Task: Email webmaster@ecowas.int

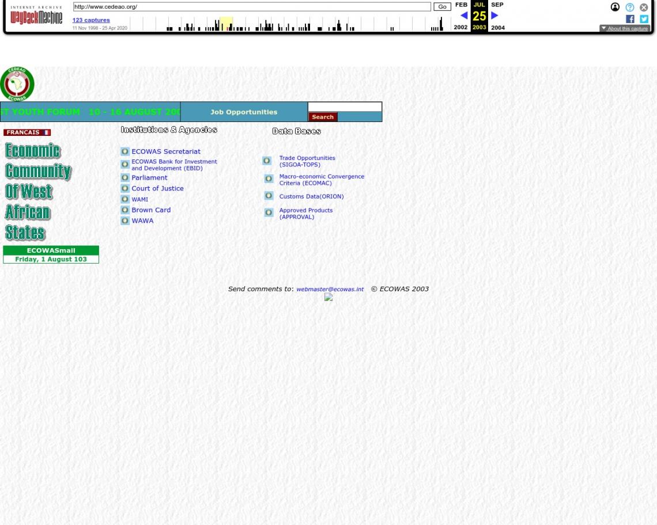Action: [x=330, y=290]
